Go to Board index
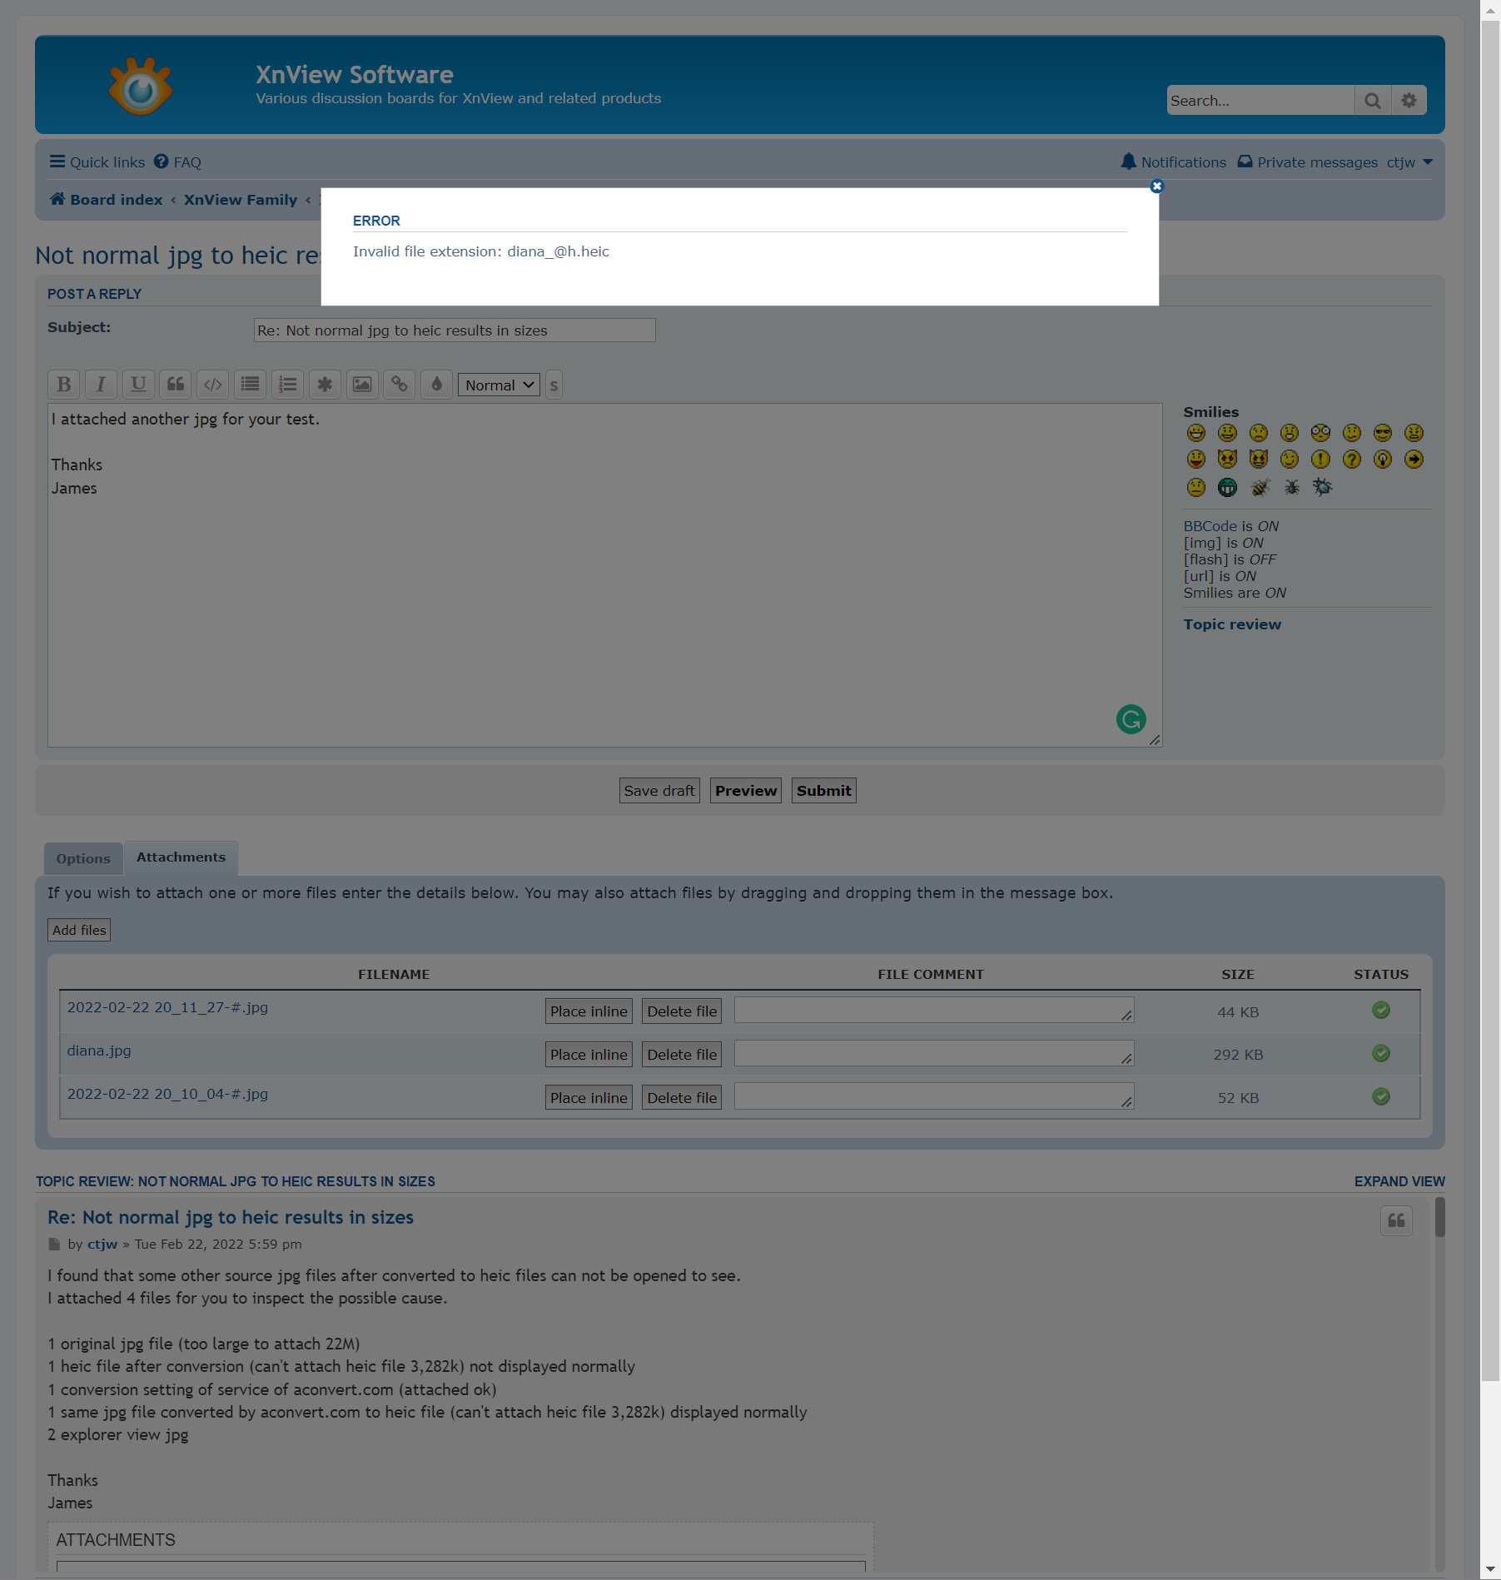 [x=107, y=200]
